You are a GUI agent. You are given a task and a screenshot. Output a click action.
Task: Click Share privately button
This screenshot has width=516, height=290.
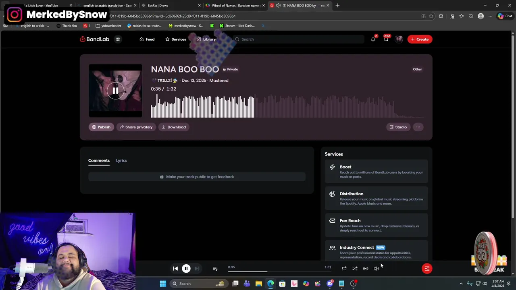[x=136, y=127]
